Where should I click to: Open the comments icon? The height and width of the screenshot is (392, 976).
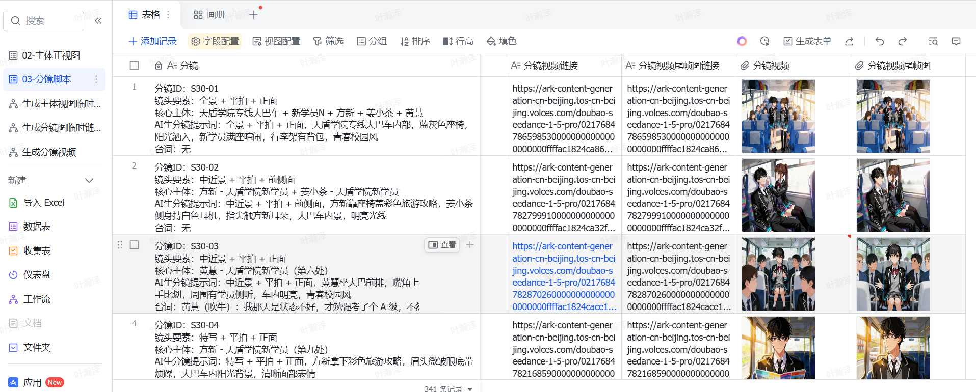[956, 41]
